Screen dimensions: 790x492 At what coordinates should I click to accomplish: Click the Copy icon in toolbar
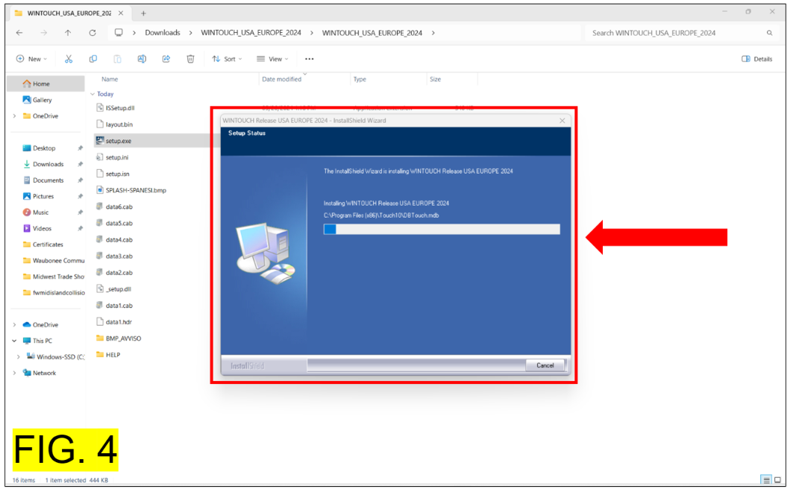[x=93, y=59]
